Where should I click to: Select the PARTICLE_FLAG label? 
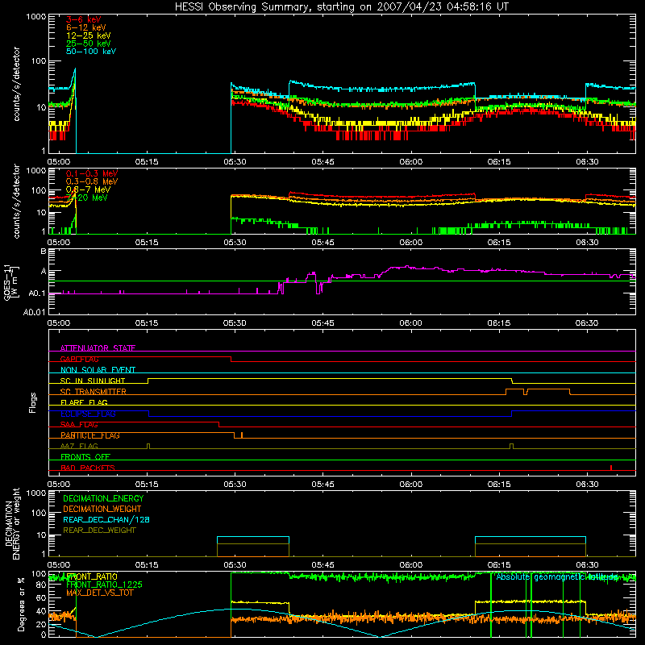click(90, 435)
